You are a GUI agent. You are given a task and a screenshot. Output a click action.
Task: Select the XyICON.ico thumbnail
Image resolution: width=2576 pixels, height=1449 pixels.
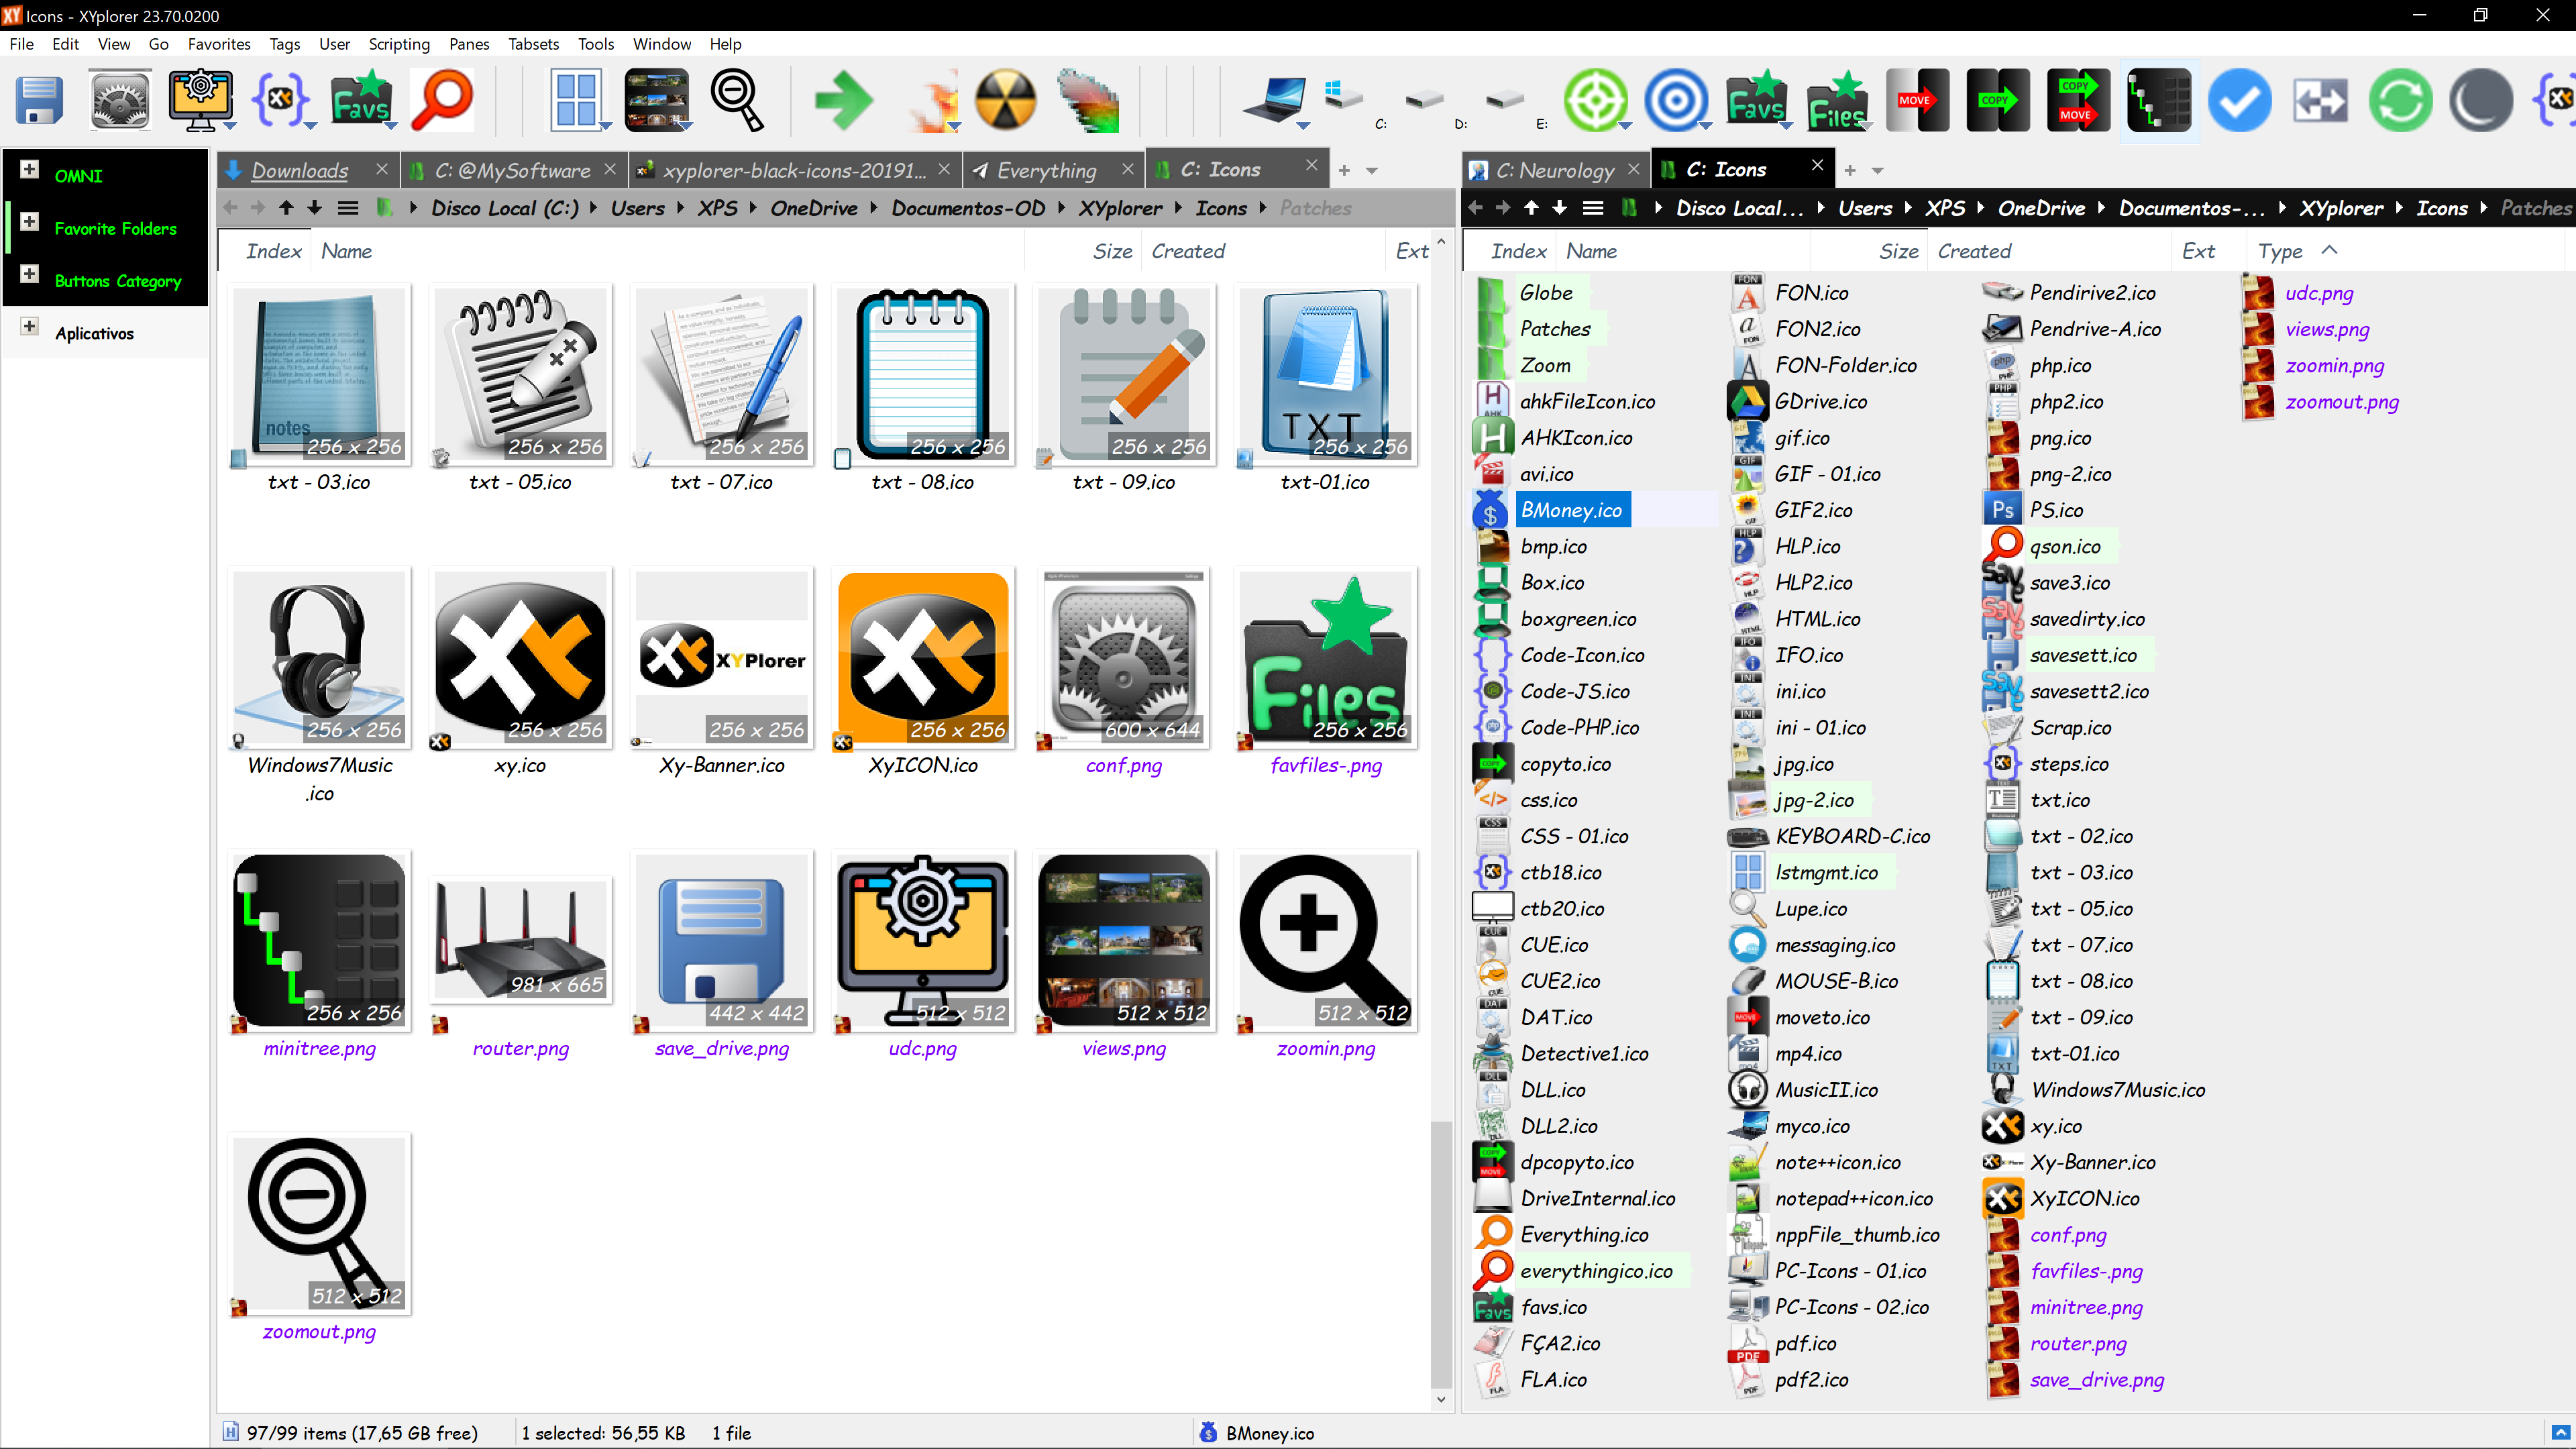922,658
